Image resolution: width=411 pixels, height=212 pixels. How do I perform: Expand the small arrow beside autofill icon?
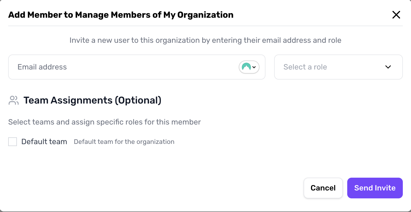coord(254,67)
